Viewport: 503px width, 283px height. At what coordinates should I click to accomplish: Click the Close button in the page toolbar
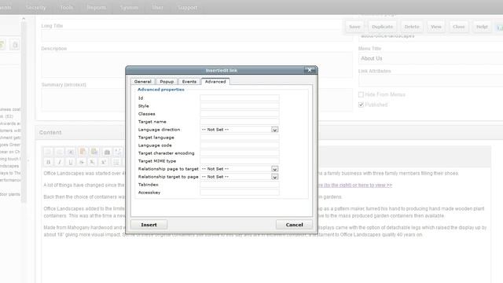pyautogui.click(x=458, y=27)
